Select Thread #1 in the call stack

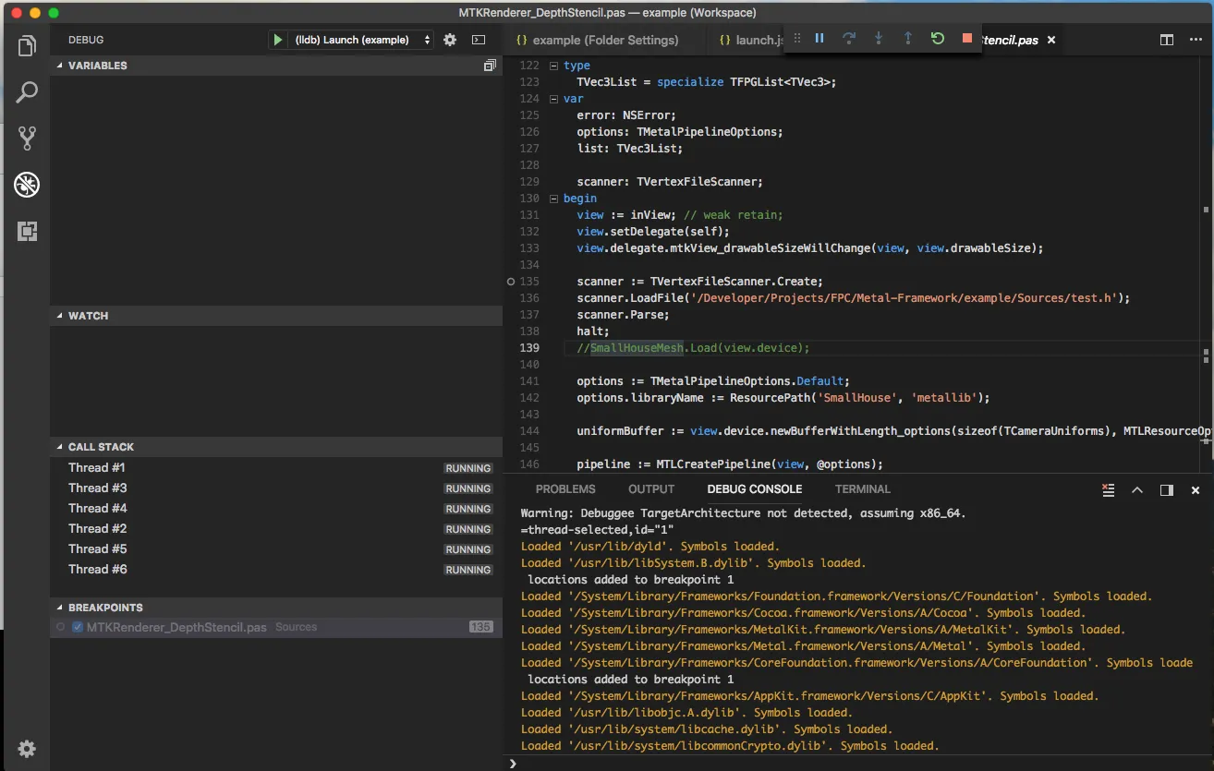pos(97,468)
